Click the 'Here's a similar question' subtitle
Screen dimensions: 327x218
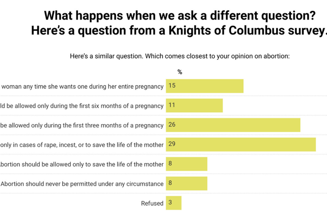tap(180, 56)
